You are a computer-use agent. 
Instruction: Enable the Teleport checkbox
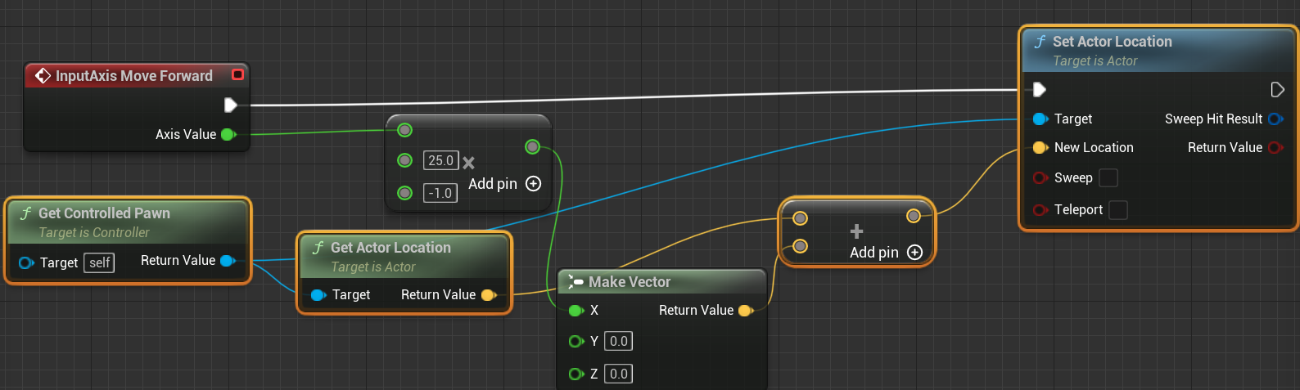[1117, 210]
